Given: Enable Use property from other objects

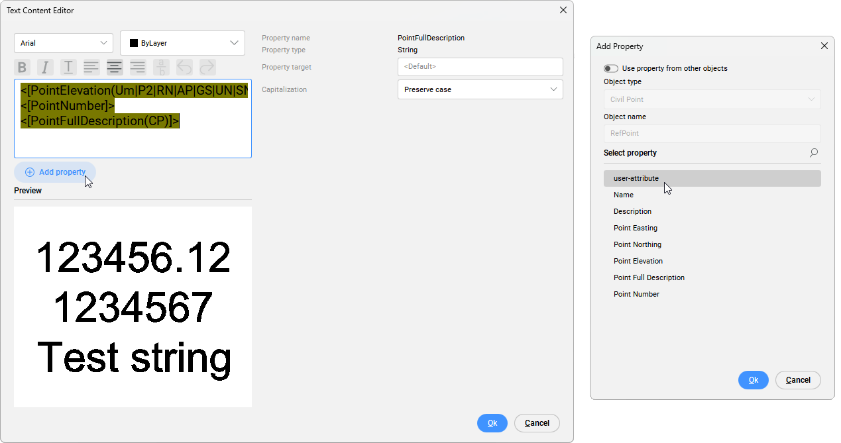Looking at the screenshot, I should 610,68.
